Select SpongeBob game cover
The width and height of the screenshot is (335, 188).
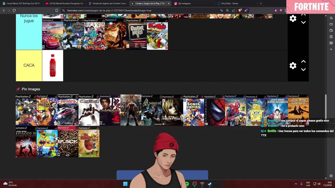point(256,110)
